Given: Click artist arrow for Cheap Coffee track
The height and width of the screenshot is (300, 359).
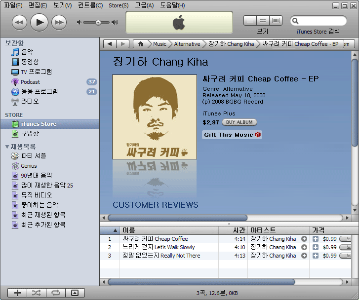Looking at the screenshot, I should coord(304,239).
